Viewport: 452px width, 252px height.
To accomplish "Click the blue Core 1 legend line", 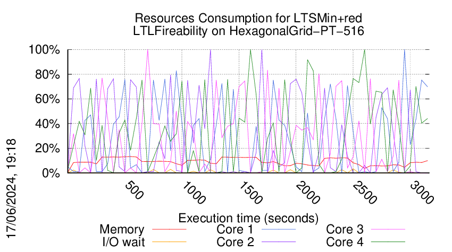I will [x=279, y=229].
